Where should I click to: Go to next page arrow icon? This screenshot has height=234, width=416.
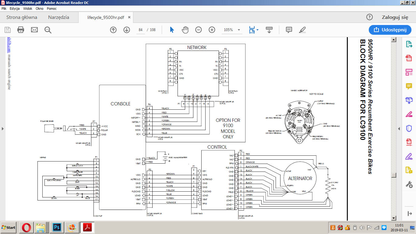click(x=127, y=30)
